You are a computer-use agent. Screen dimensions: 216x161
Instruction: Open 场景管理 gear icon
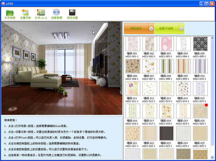tap(57, 13)
